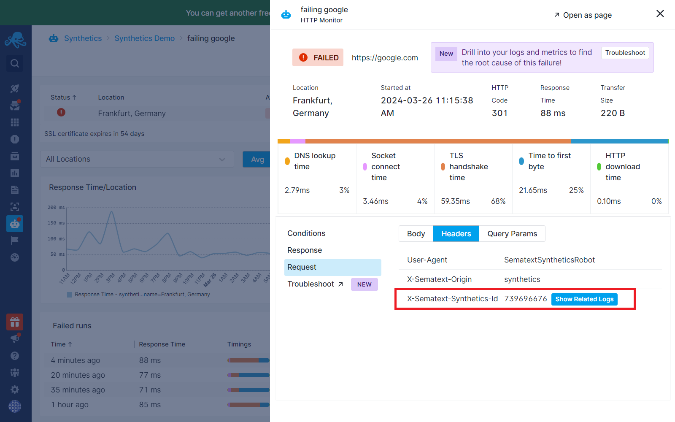Screen dimensions: 675x422
Task: Click the DNS lookup time card
Action: pyautogui.click(x=317, y=179)
